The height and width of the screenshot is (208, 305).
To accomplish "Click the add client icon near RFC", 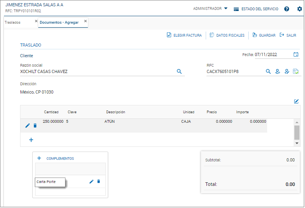I will tap(278, 71).
